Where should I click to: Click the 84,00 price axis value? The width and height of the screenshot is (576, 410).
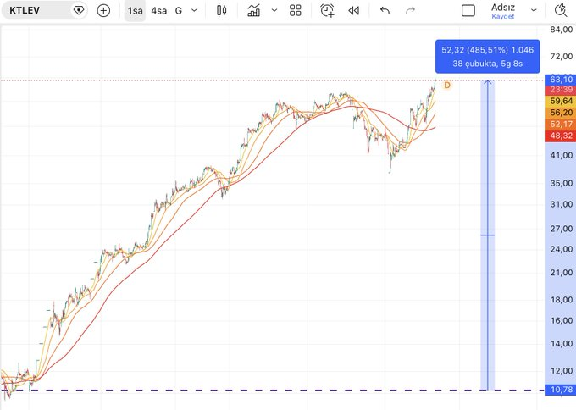coord(562,30)
